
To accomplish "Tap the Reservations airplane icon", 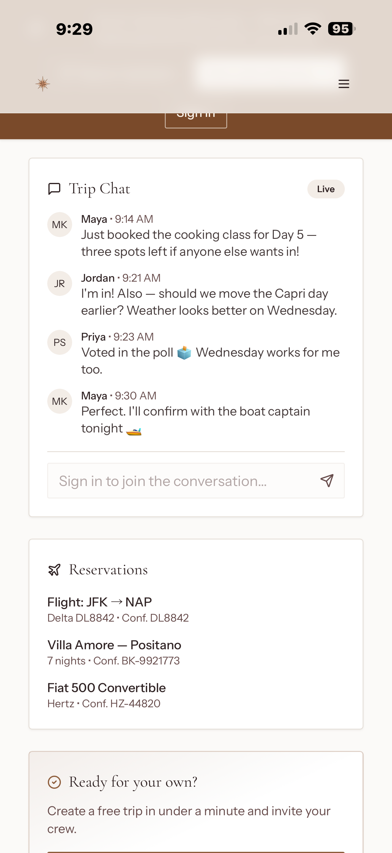I will tap(54, 570).
